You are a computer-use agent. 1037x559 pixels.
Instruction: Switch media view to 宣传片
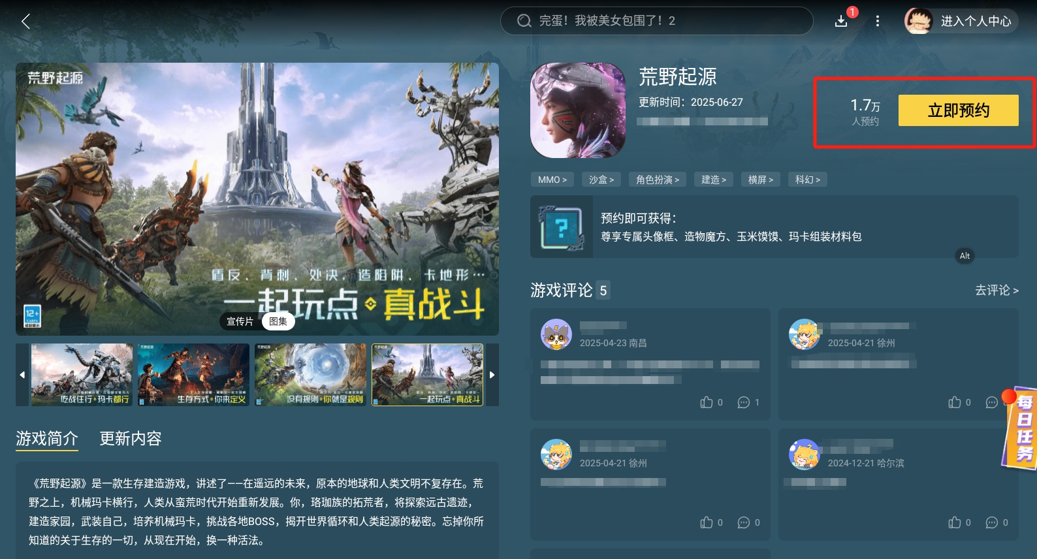[240, 321]
